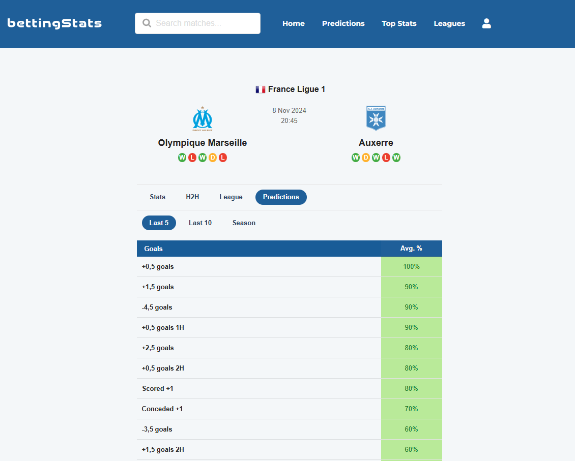Click Marseille's D form badge
575x461 pixels.
pos(213,158)
